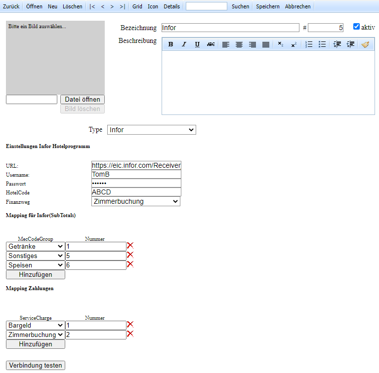Center description text
The height and width of the screenshot is (373, 379).
pyautogui.click(x=239, y=44)
